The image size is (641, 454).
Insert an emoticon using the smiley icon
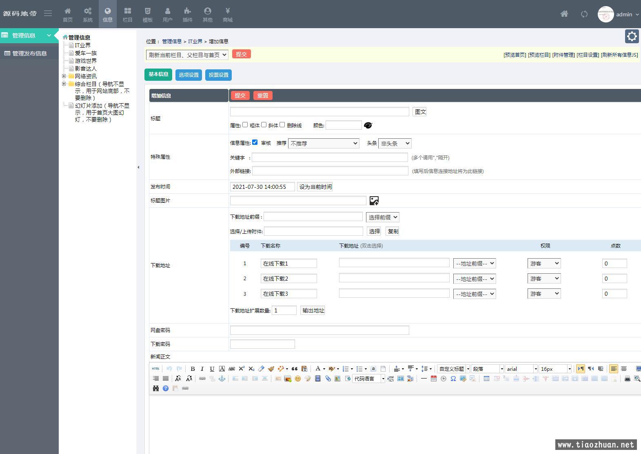click(x=298, y=379)
